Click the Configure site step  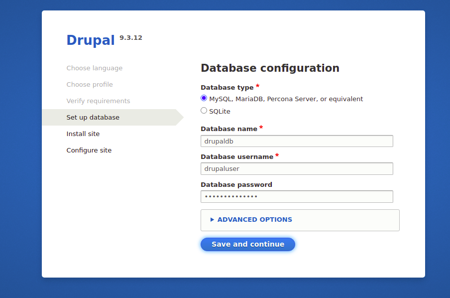point(89,150)
